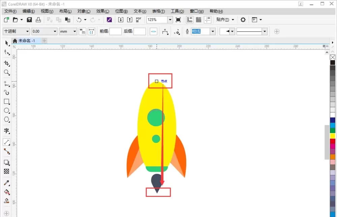Click the new tab plus button
337x217 pixels.
pos(44,41)
